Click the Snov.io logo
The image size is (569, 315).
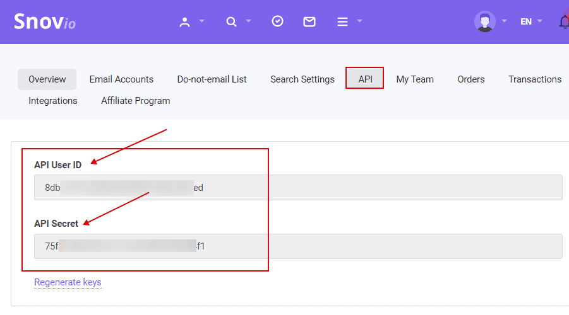45,22
